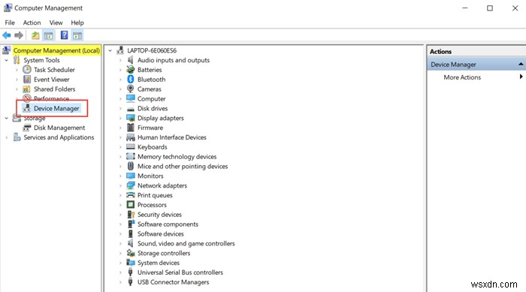Viewport: 526px width, 292px height.
Task: Open the Help menu
Action: coord(77,23)
